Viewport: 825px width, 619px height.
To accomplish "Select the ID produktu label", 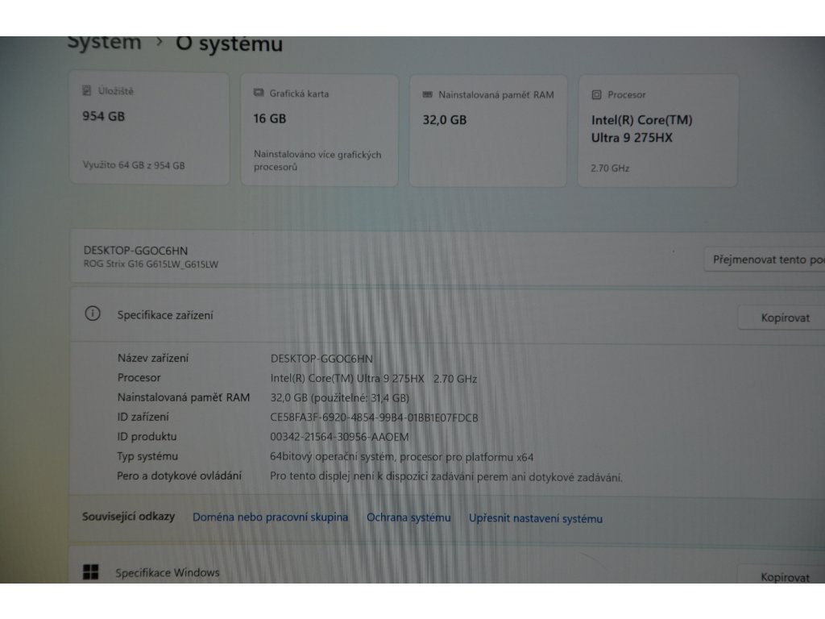I will pyautogui.click(x=147, y=436).
